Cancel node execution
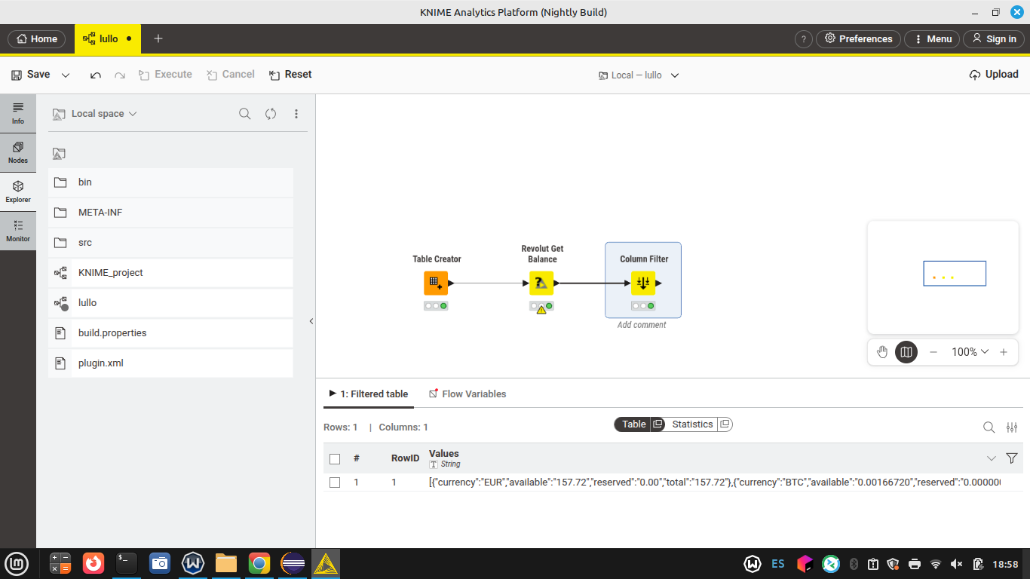Image resolution: width=1030 pixels, height=579 pixels. (231, 75)
